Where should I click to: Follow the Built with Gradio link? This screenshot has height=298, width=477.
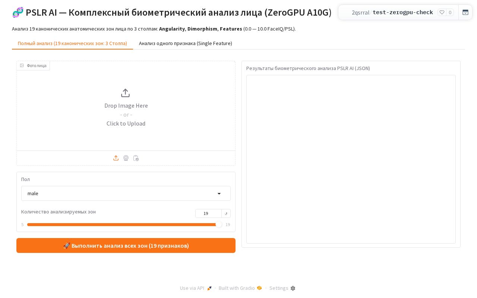pos(240,288)
